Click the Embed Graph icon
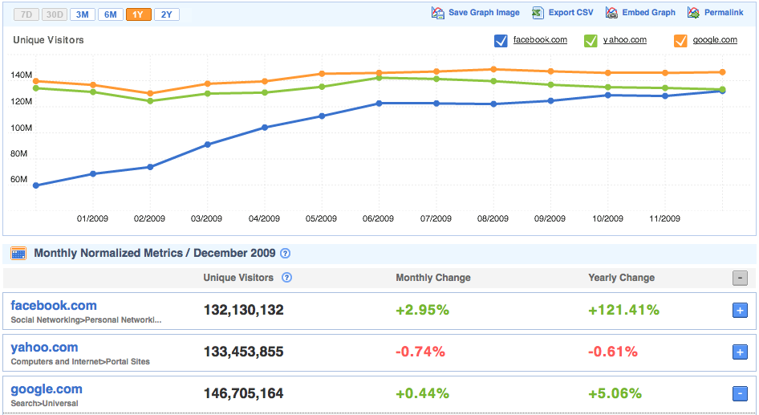The image size is (759, 415). [x=611, y=13]
